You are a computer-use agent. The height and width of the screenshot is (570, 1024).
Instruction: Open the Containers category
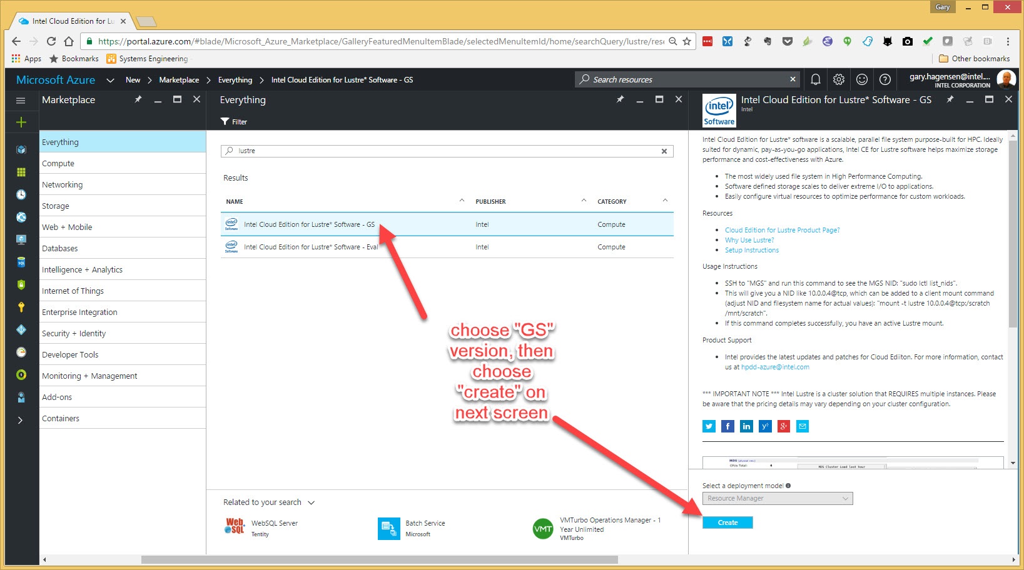(x=123, y=418)
